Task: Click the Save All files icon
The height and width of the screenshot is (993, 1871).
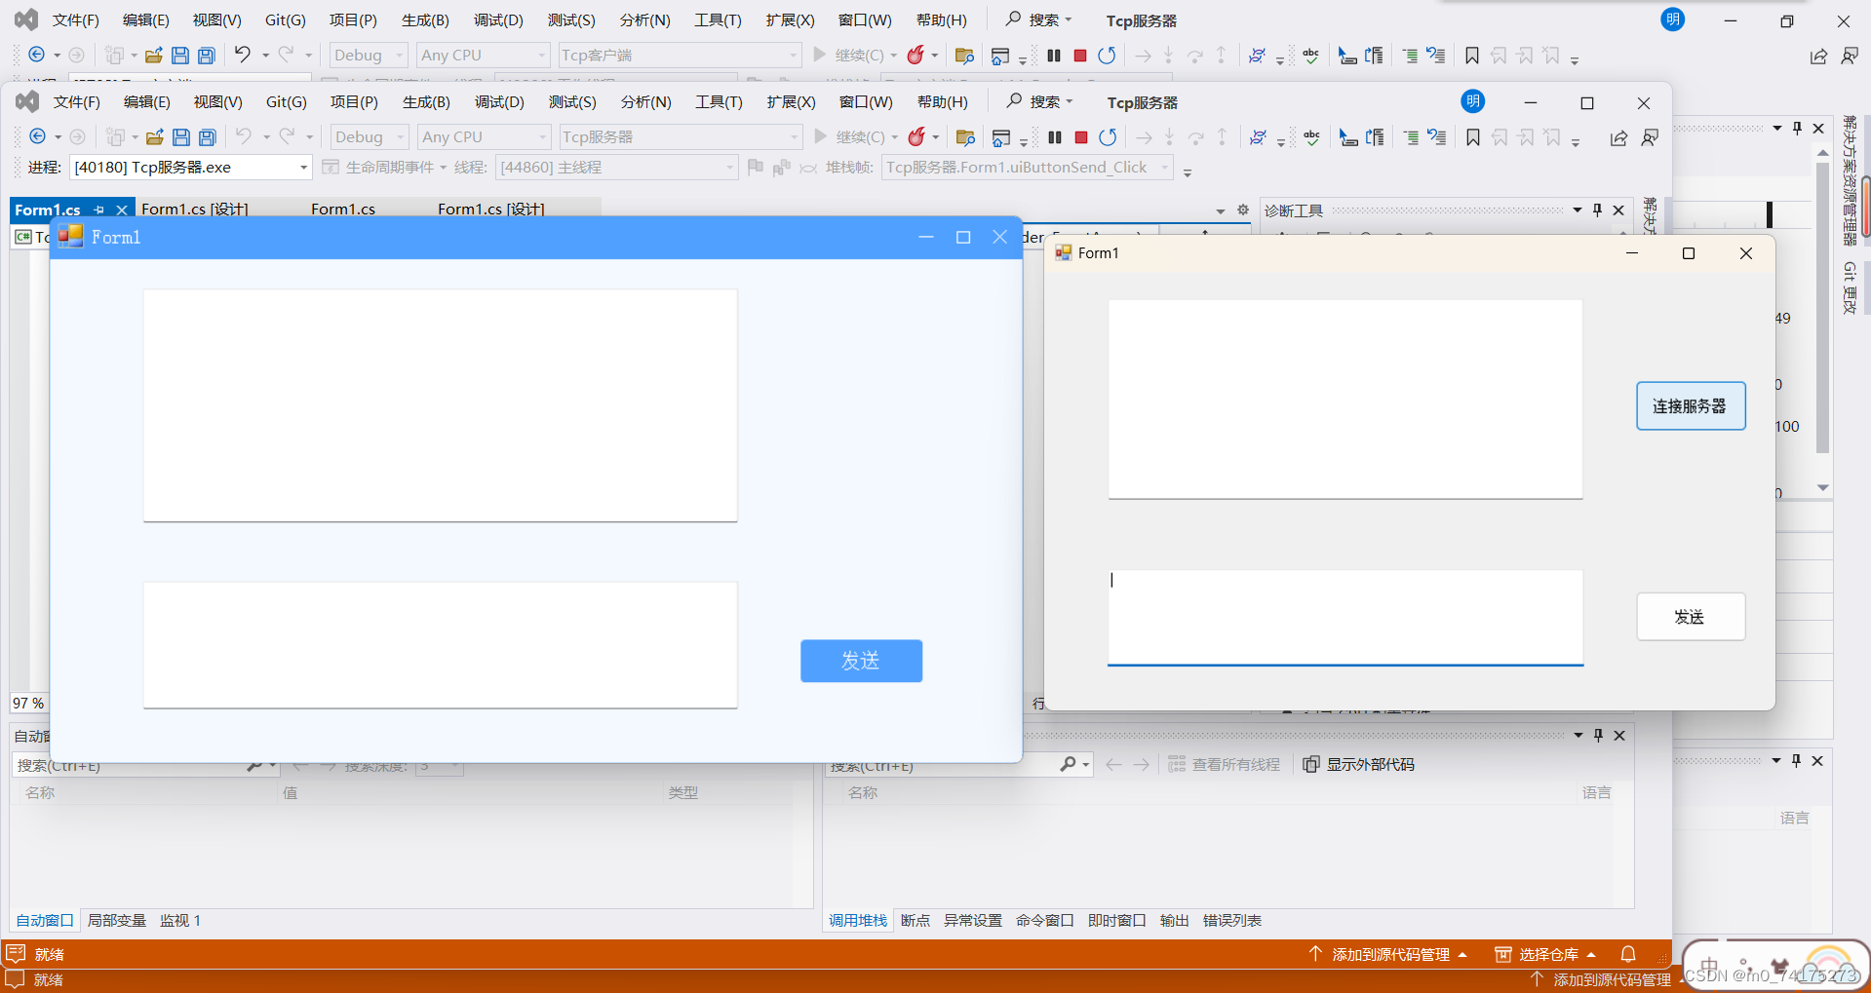Action: tap(207, 136)
